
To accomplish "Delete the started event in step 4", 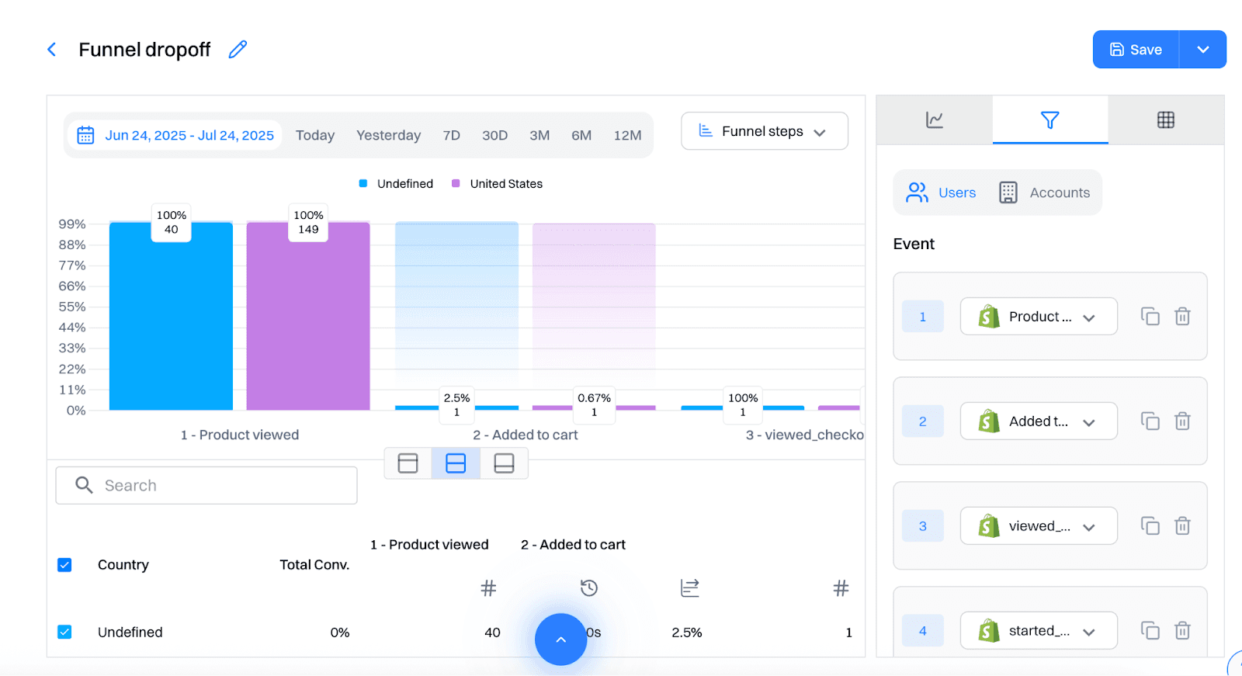I will [1182, 631].
